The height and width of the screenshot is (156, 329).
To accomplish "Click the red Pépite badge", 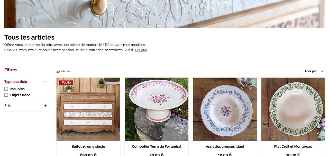I will click(66, 83).
